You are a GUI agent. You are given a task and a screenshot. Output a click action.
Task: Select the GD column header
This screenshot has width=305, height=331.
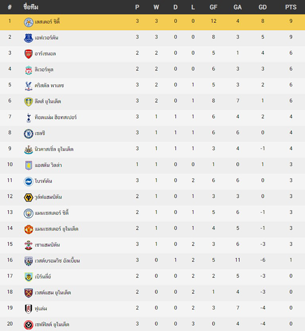pyautogui.click(x=263, y=7)
